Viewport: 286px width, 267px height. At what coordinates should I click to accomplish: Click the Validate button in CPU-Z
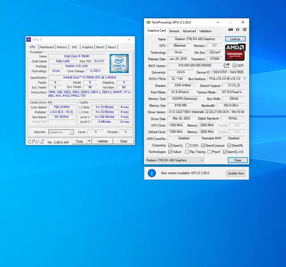102,141
